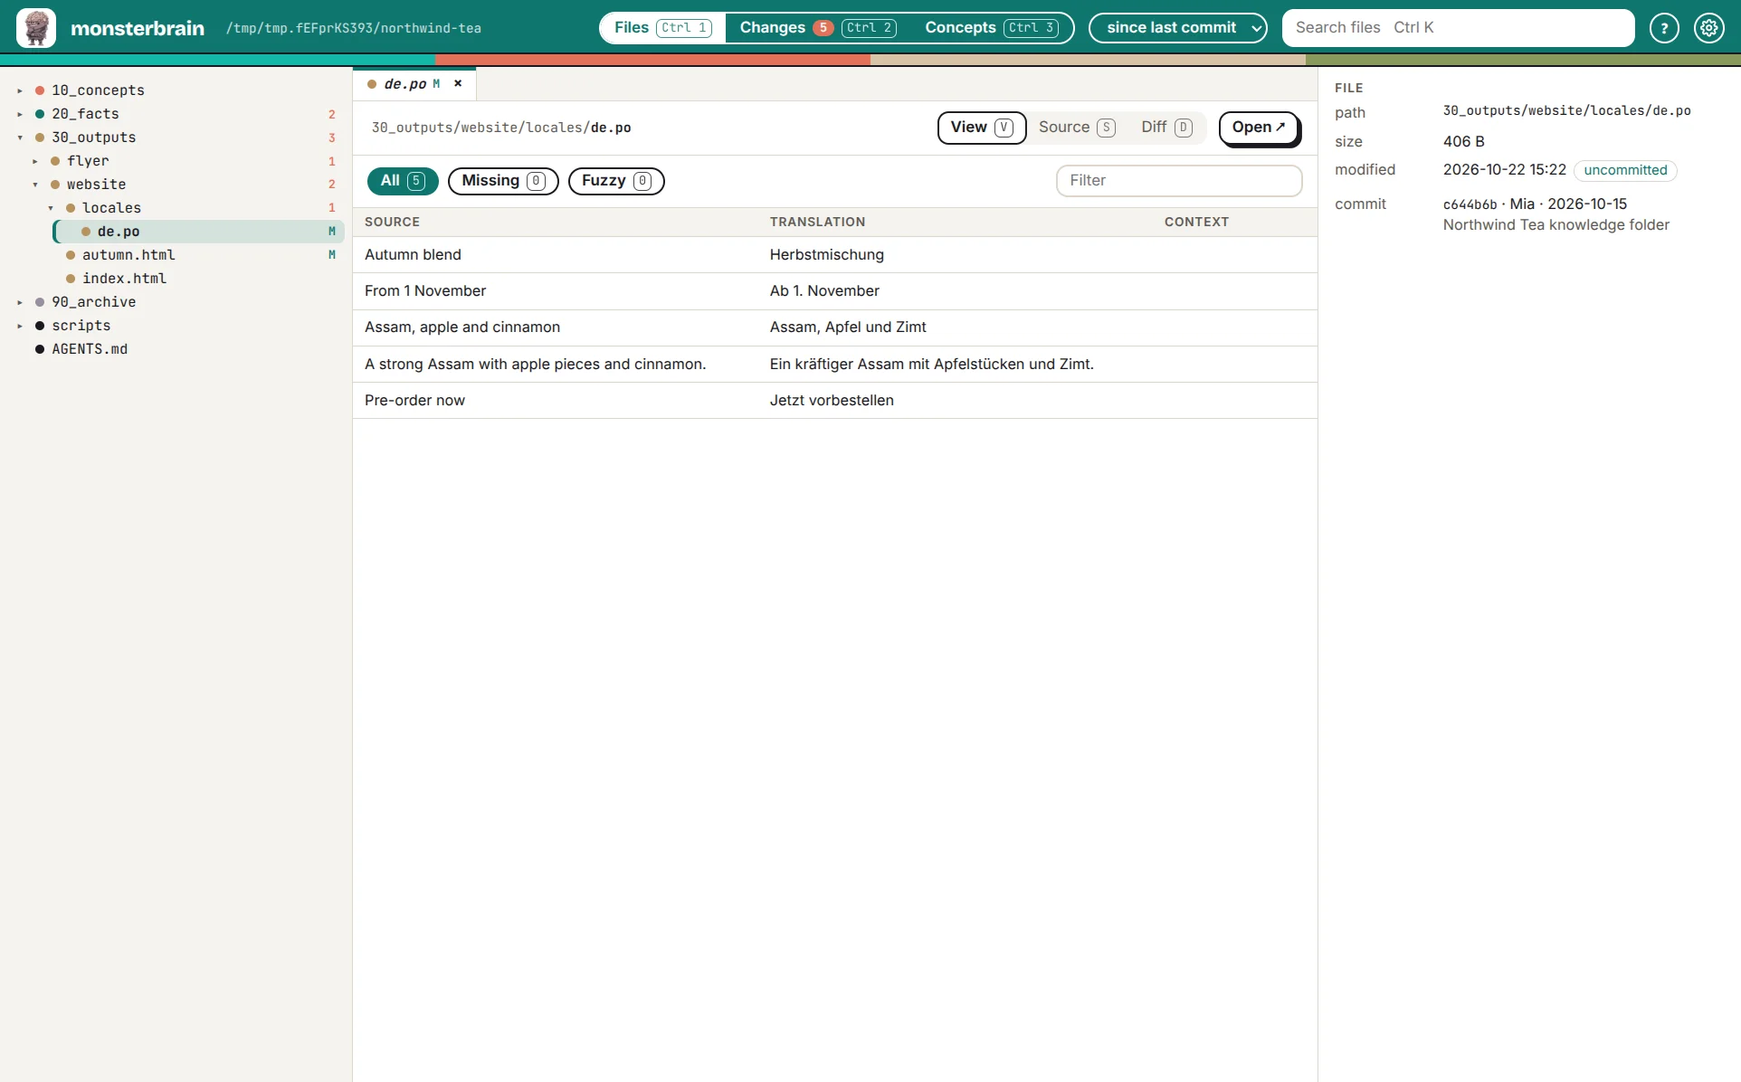Open the help question mark icon
The width and height of the screenshot is (1741, 1082).
(1664, 28)
